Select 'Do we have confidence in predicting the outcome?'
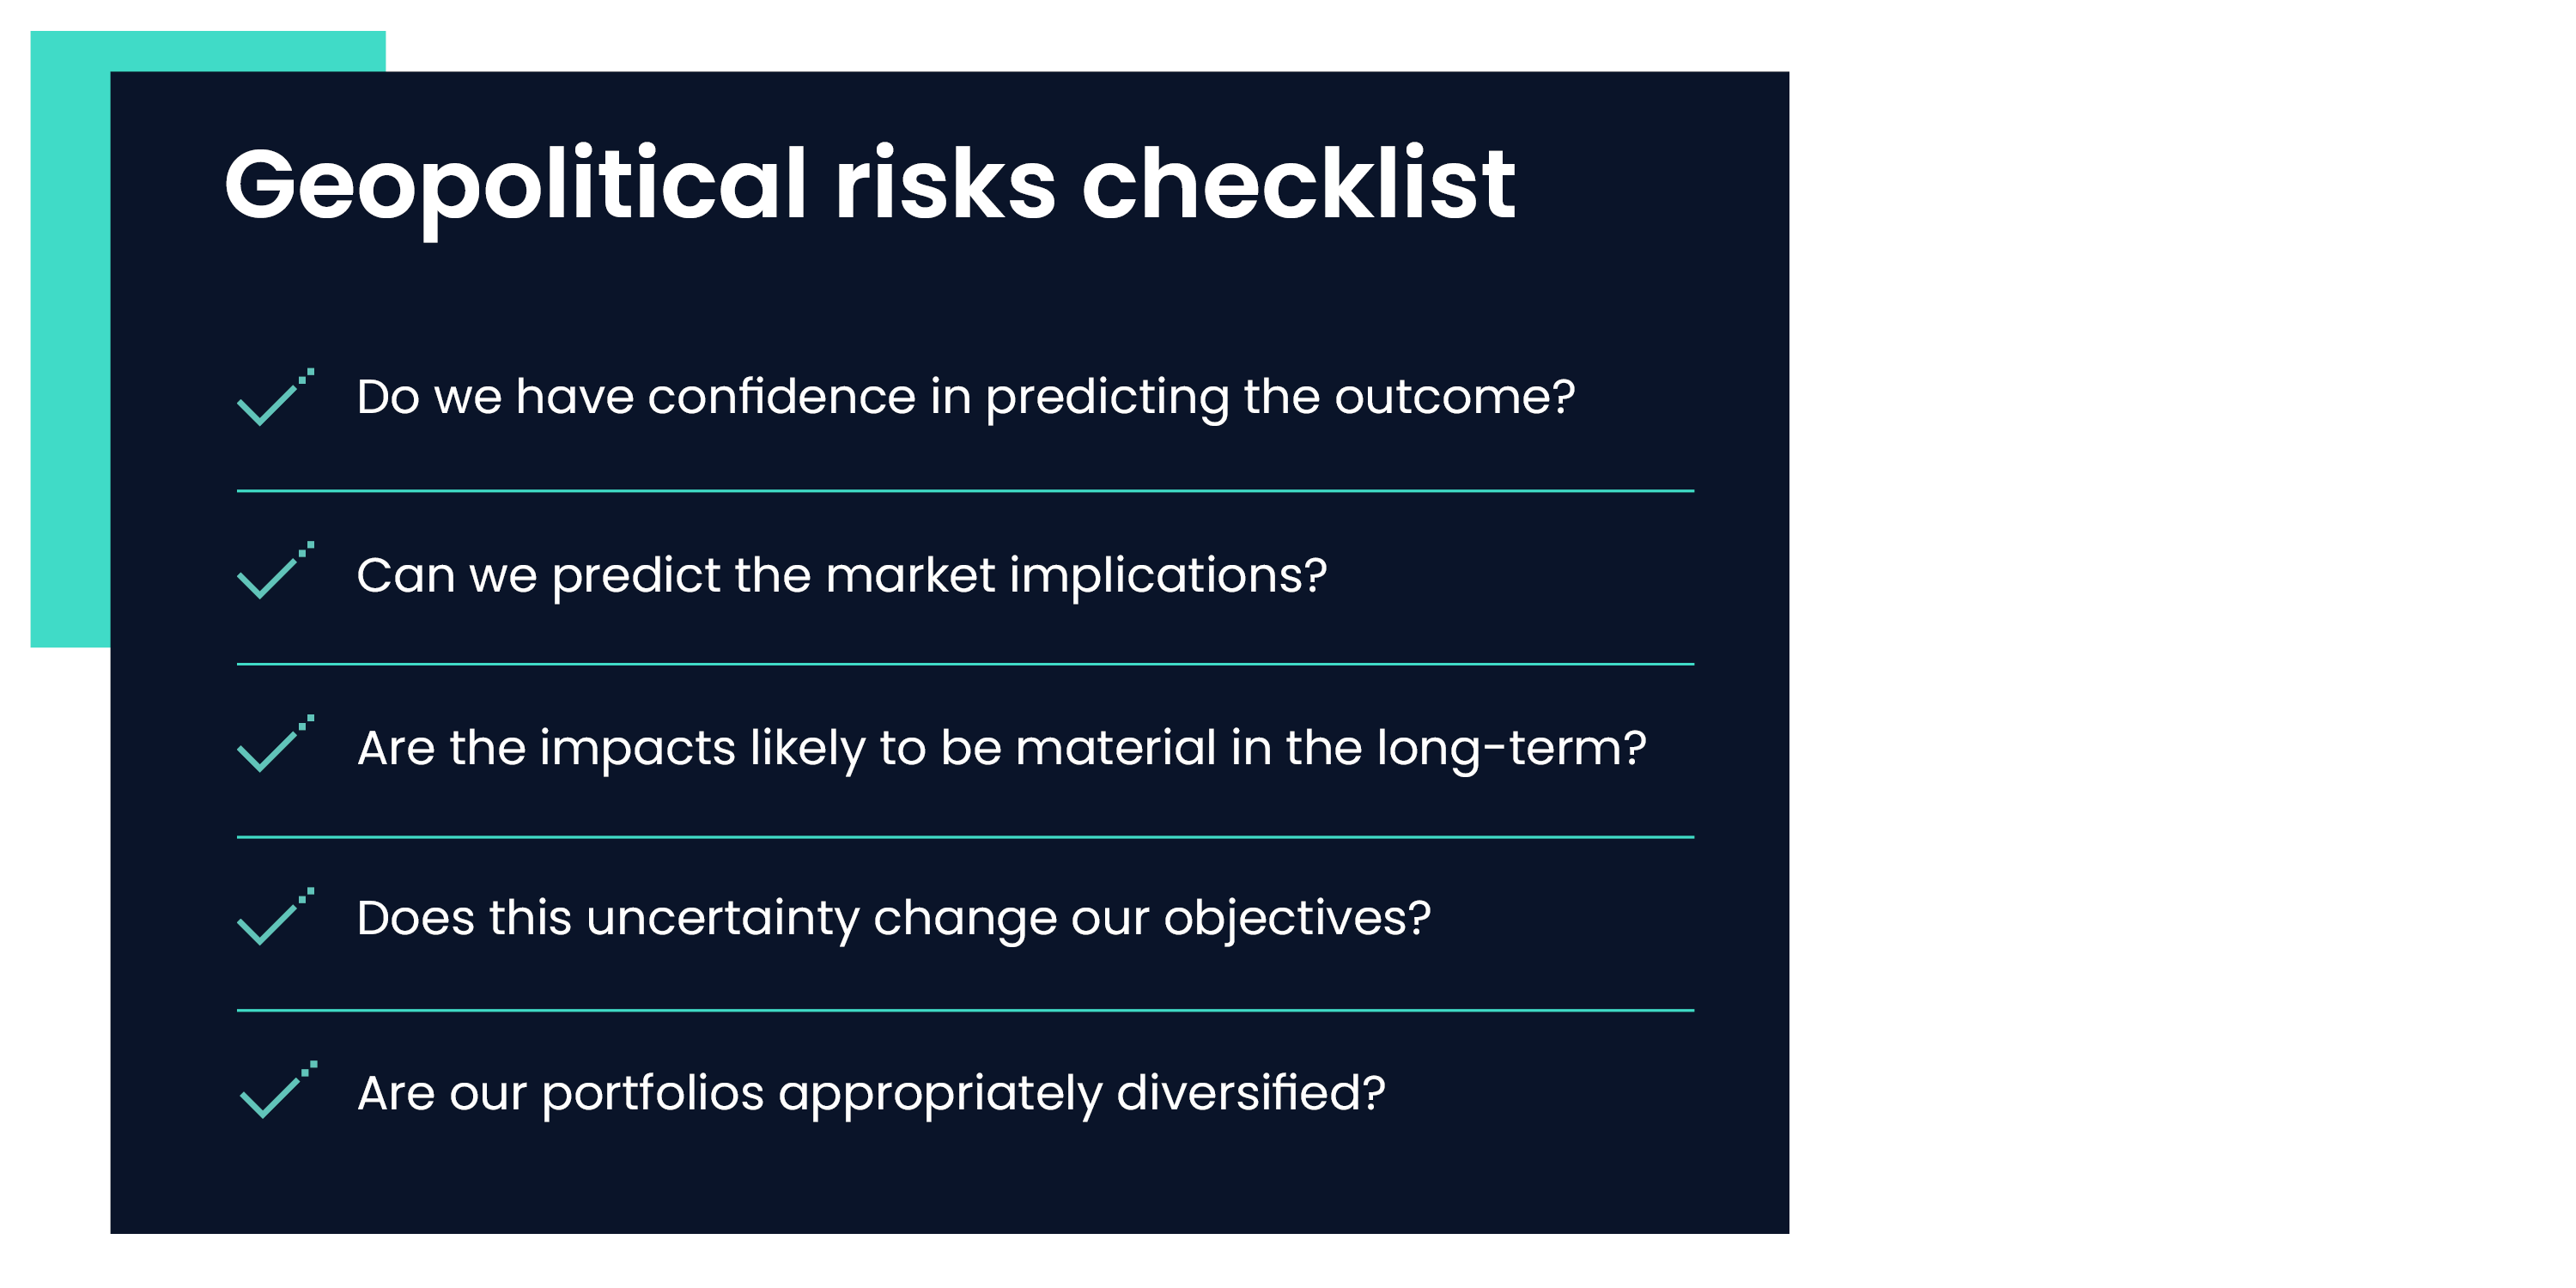Image resolution: width=2576 pixels, height=1288 pixels. (x=965, y=397)
